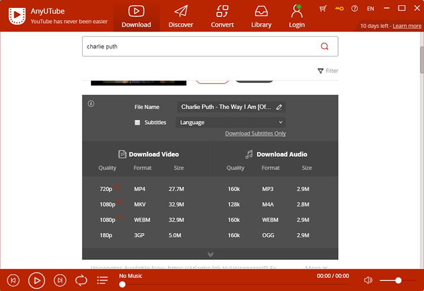The width and height of the screenshot is (424, 291).
Task: Click the playback progress slider handle
Action: pos(122,284)
